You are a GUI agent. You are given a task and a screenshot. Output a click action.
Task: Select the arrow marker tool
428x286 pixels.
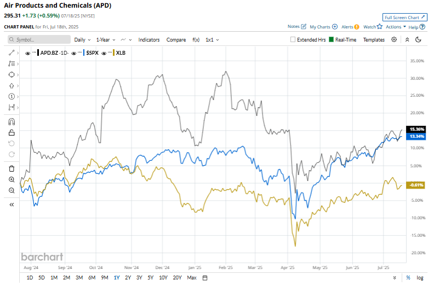click(x=12, y=85)
